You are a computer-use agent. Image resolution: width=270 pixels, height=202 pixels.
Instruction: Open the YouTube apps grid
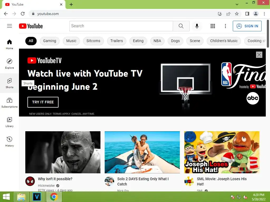click(213, 26)
